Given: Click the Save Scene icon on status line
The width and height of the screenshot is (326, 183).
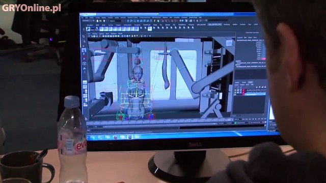Looking at the screenshot, I should (104, 21).
